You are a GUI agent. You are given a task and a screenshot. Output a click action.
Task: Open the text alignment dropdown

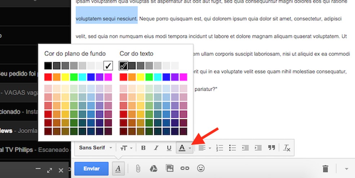tap(205, 148)
